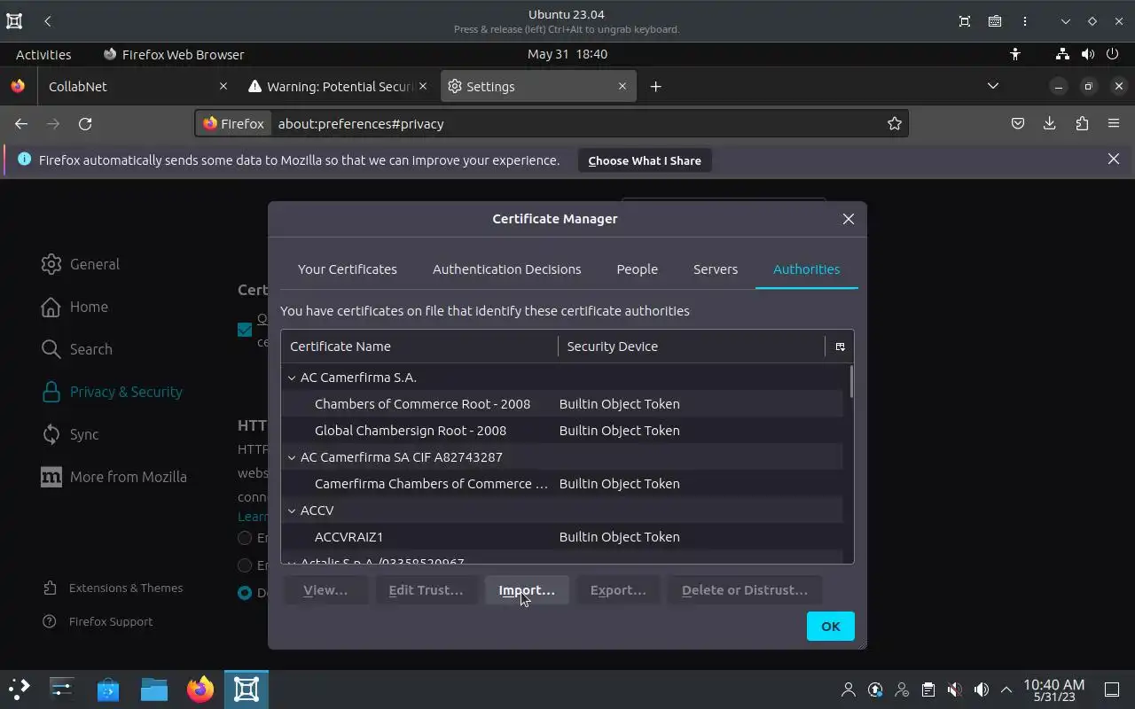Open the viewer three-dot menu
Viewport: 1135px width, 709px height.
tap(1025, 21)
